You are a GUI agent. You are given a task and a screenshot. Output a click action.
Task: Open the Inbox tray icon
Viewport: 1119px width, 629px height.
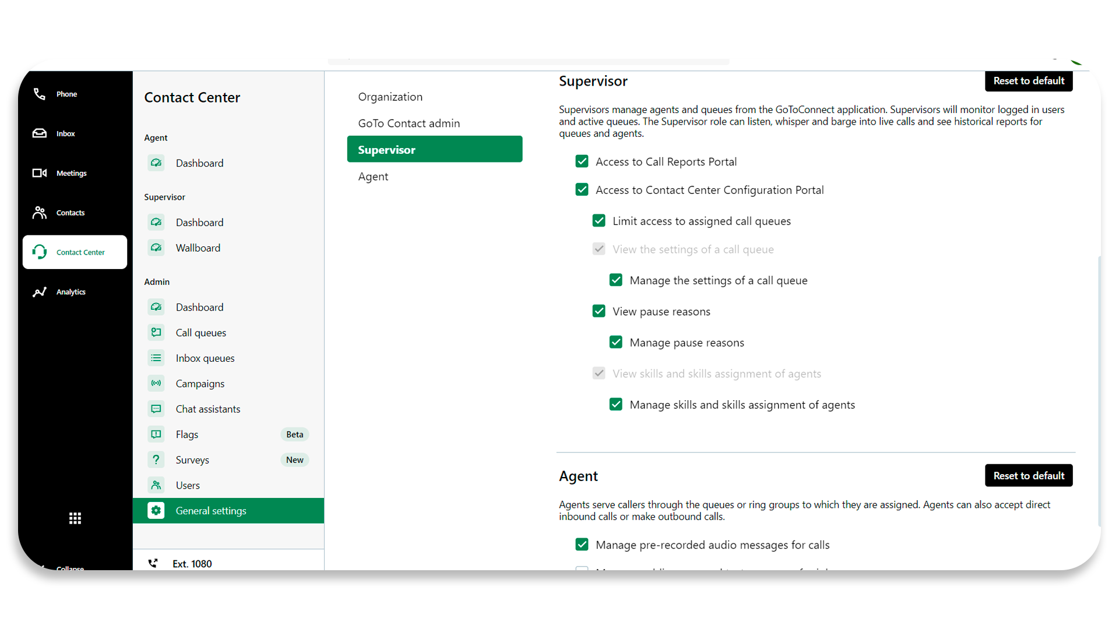[39, 133]
